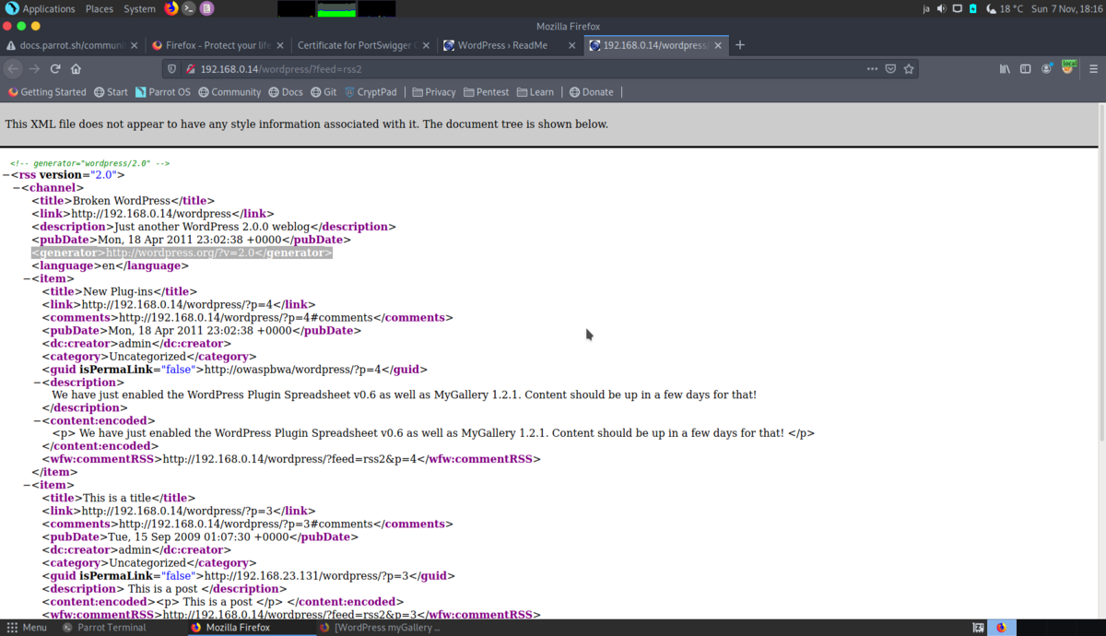Switch to the docs.parrot.sh tab

(x=65, y=45)
